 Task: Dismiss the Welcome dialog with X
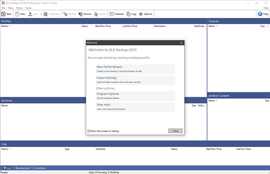(x=181, y=43)
